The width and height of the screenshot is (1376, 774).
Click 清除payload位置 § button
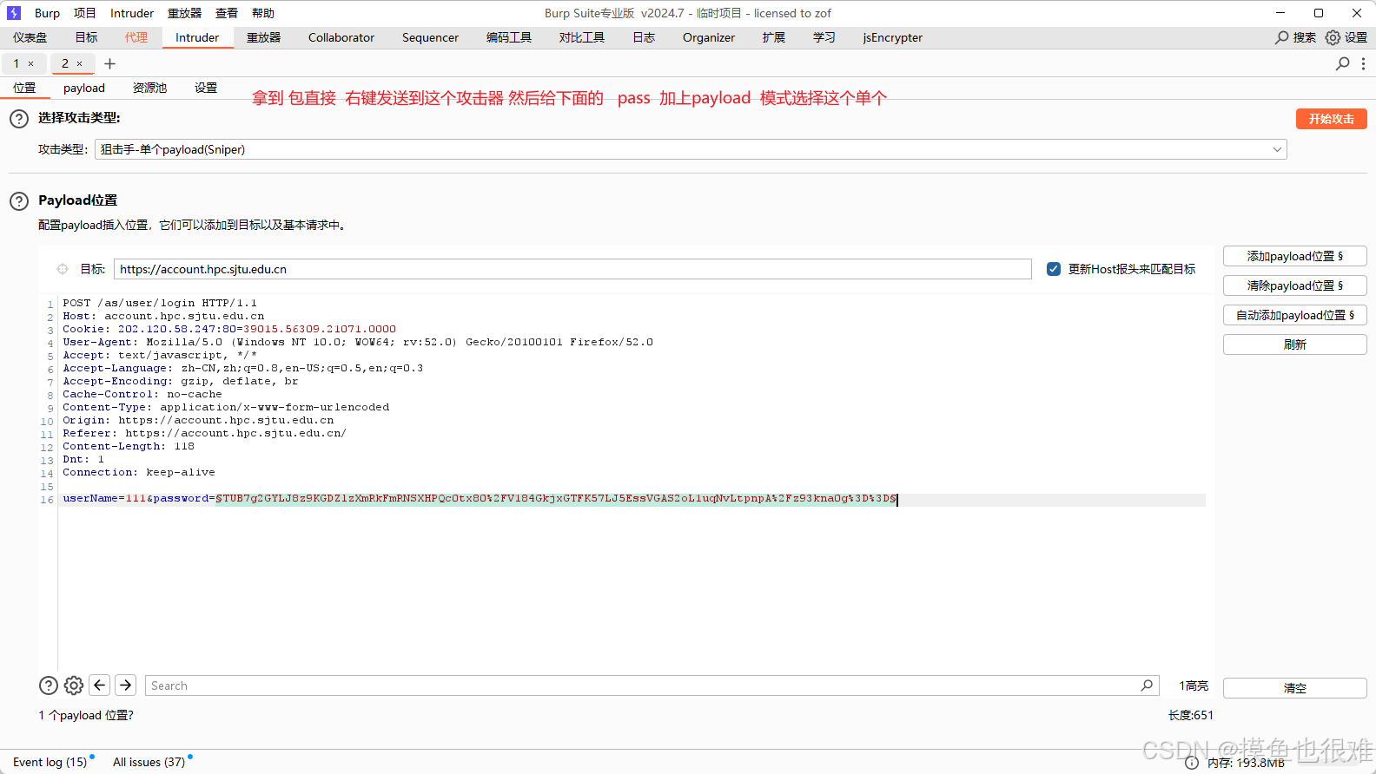pos(1294,285)
